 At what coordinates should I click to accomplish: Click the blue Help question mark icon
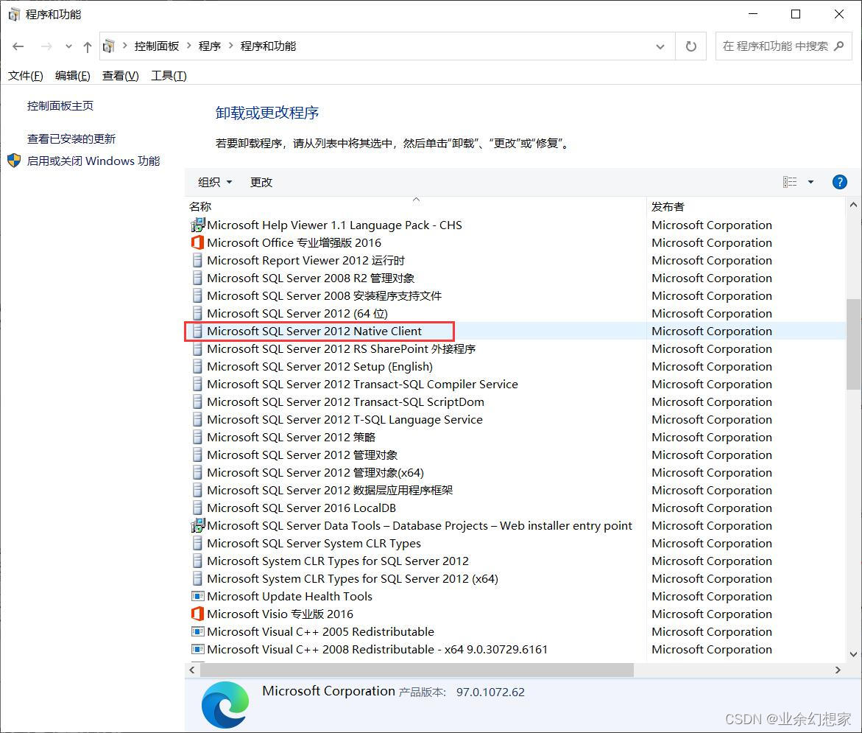pos(839,182)
